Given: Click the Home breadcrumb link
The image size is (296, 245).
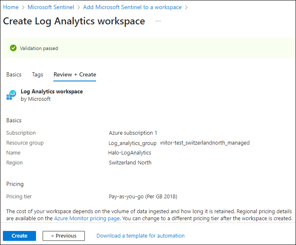Looking at the screenshot, I should 11,7.
